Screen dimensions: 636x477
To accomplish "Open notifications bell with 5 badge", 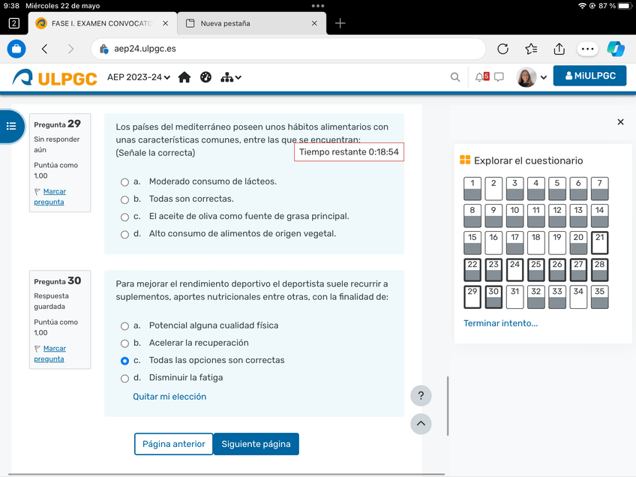I will point(482,76).
